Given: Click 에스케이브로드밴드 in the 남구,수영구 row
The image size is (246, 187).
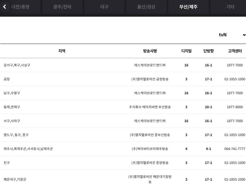Looking at the screenshot, I should 150,93.
